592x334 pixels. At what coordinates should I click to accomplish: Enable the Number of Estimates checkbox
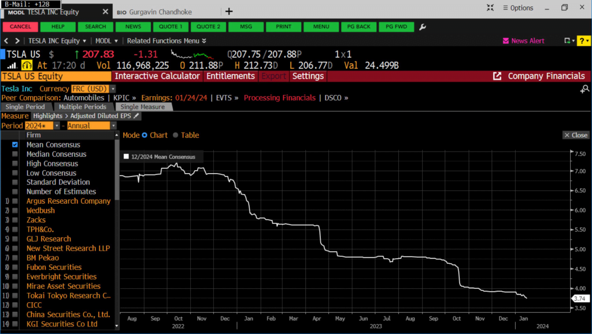14,192
